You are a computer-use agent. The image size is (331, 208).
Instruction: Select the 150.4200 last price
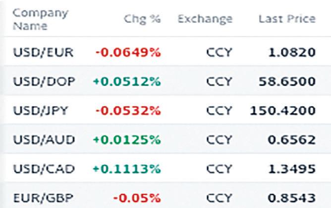tap(284, 110)
